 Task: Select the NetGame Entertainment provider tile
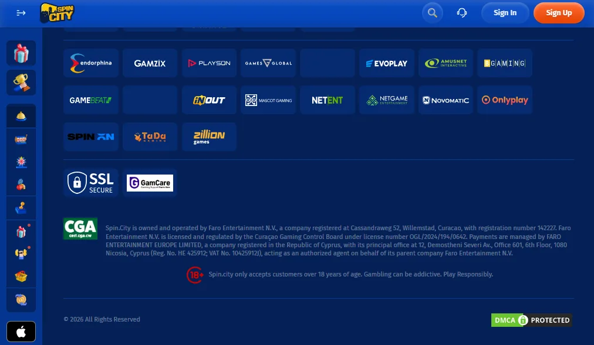[x=387, y=100]
